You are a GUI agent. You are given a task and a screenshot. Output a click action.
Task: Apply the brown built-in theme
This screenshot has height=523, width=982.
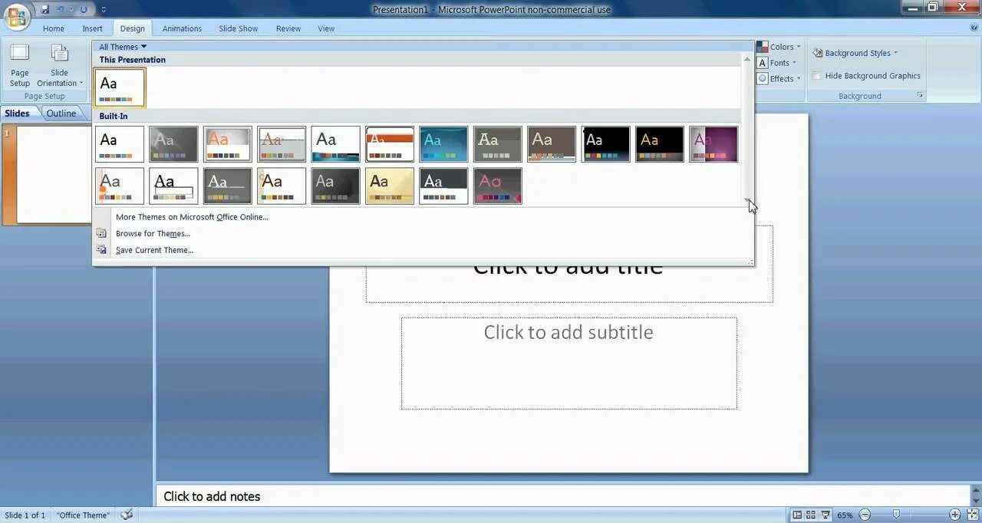(552, 144)
